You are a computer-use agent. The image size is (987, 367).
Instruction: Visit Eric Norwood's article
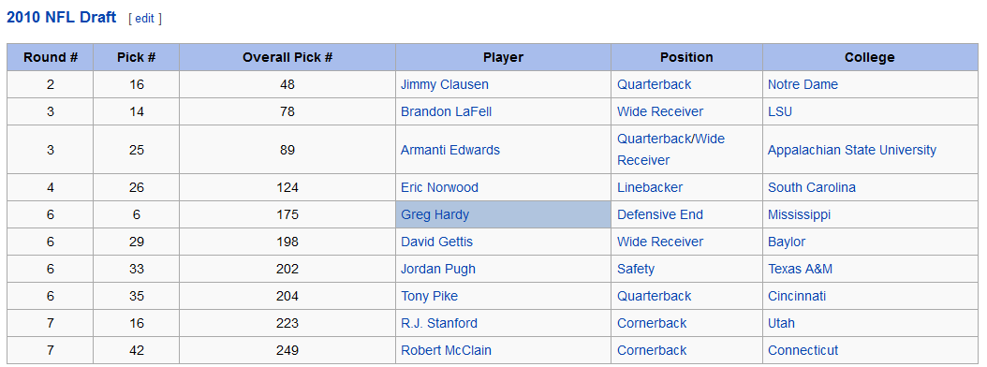click(x=439, y=187)
